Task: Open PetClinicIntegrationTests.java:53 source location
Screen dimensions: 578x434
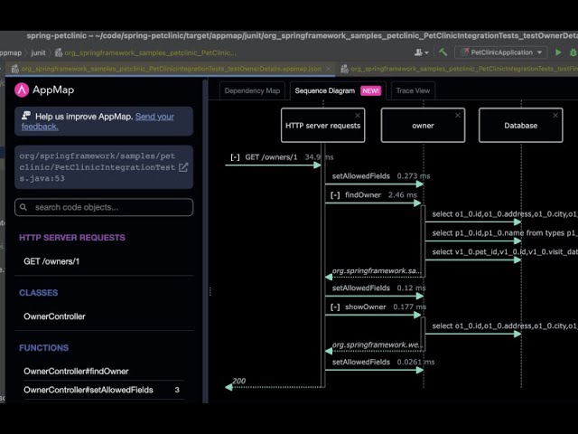Action: (x=104, y=167)
